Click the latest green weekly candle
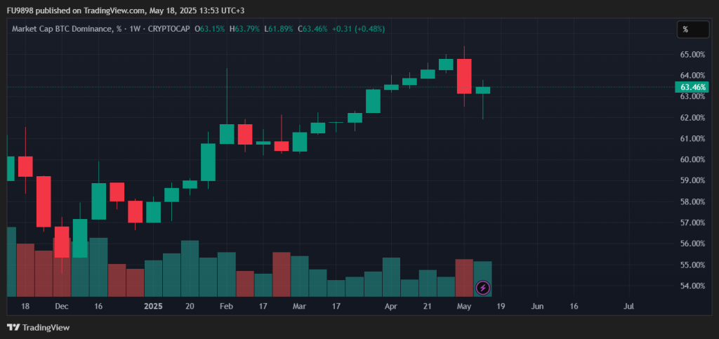This screenshot has height=339, width=719. [482, 90]
